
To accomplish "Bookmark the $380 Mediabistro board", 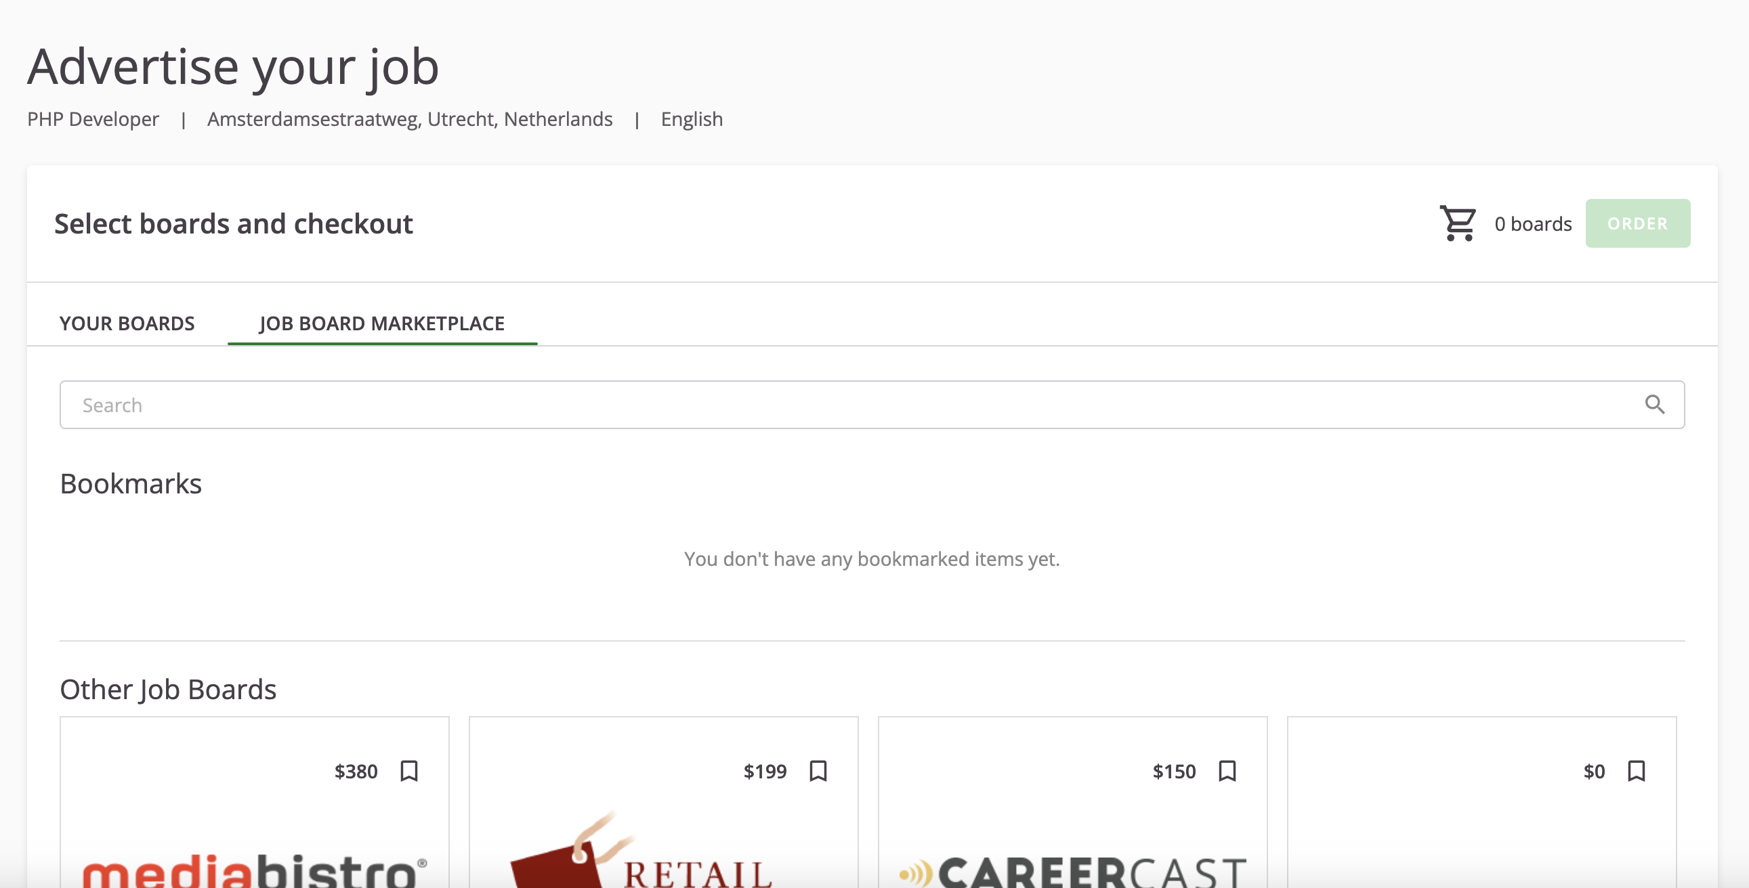I will coord(408,772).
